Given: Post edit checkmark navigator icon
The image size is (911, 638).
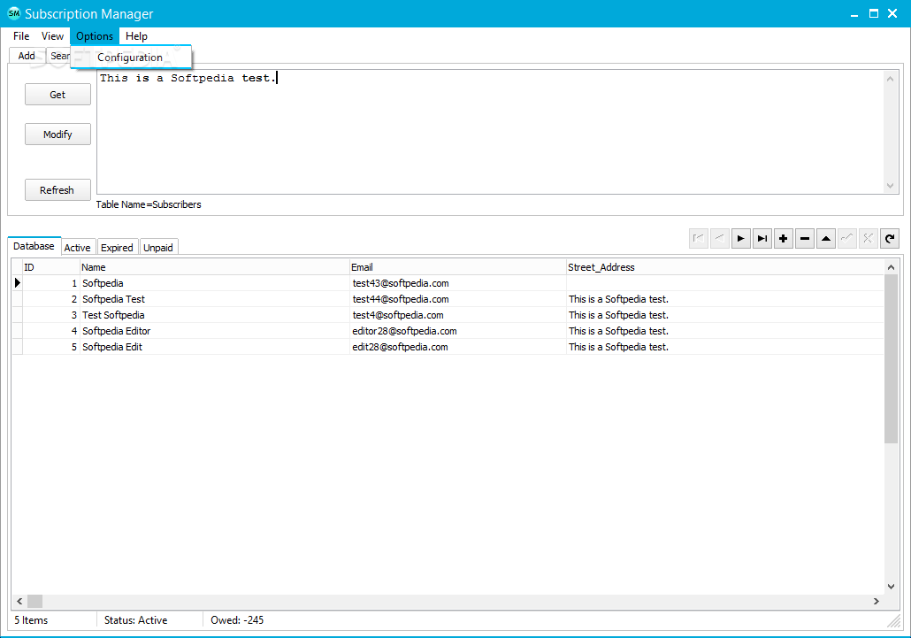Looking at the screenshot, I should click(847, 238).
